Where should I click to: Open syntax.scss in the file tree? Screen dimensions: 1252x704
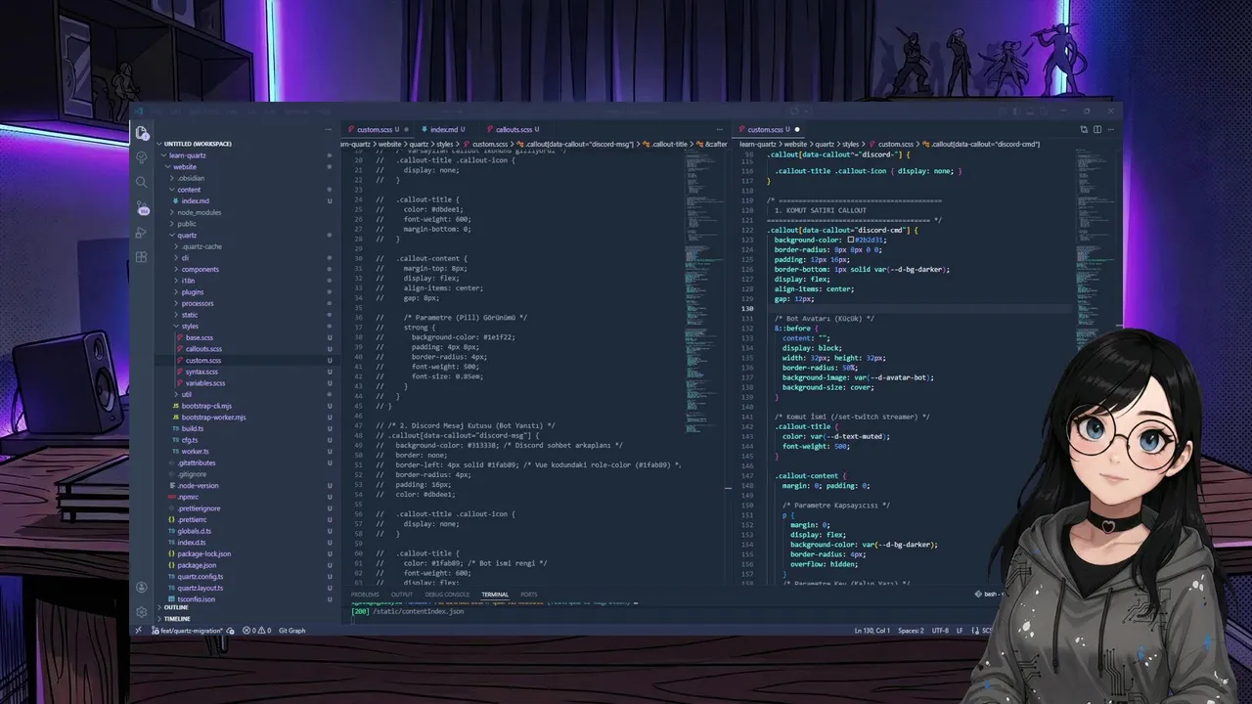click(x=201, y=372)
